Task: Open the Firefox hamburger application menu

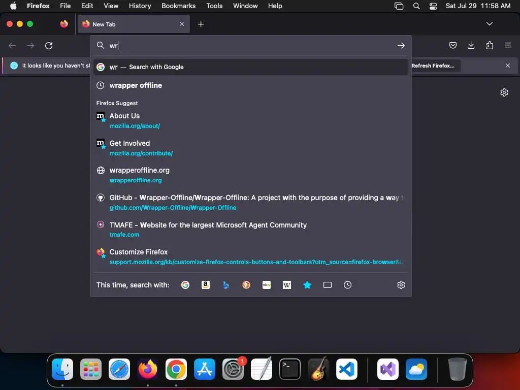Action: [508, 45]
